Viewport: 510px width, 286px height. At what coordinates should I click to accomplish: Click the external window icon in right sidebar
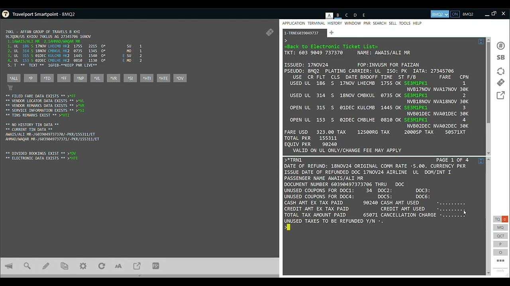[x=501, y=95]
